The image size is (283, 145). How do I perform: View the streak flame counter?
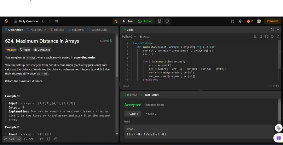pos(250,21)
